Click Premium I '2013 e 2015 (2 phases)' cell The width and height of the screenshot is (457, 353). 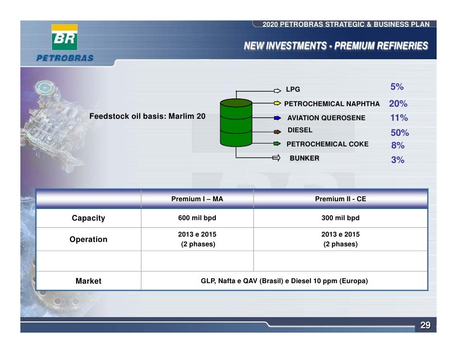click(197, 239)
